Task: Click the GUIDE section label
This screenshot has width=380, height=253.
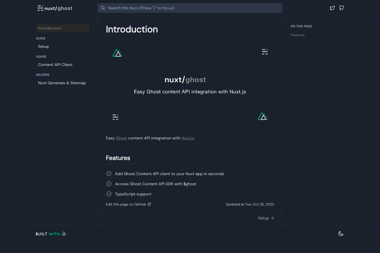Action: click(x=41, y=38)
